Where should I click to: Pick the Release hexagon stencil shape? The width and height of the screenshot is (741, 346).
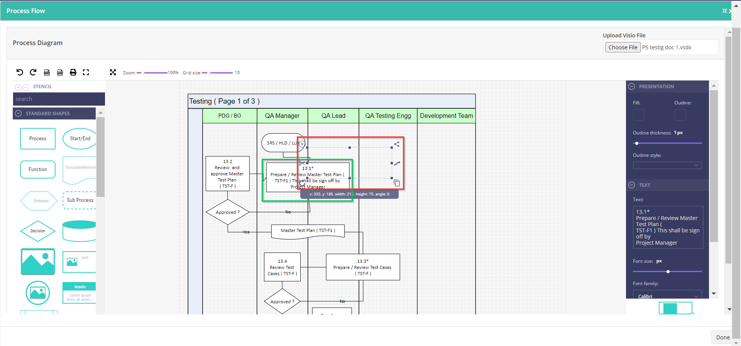click(x=39, y=201)
